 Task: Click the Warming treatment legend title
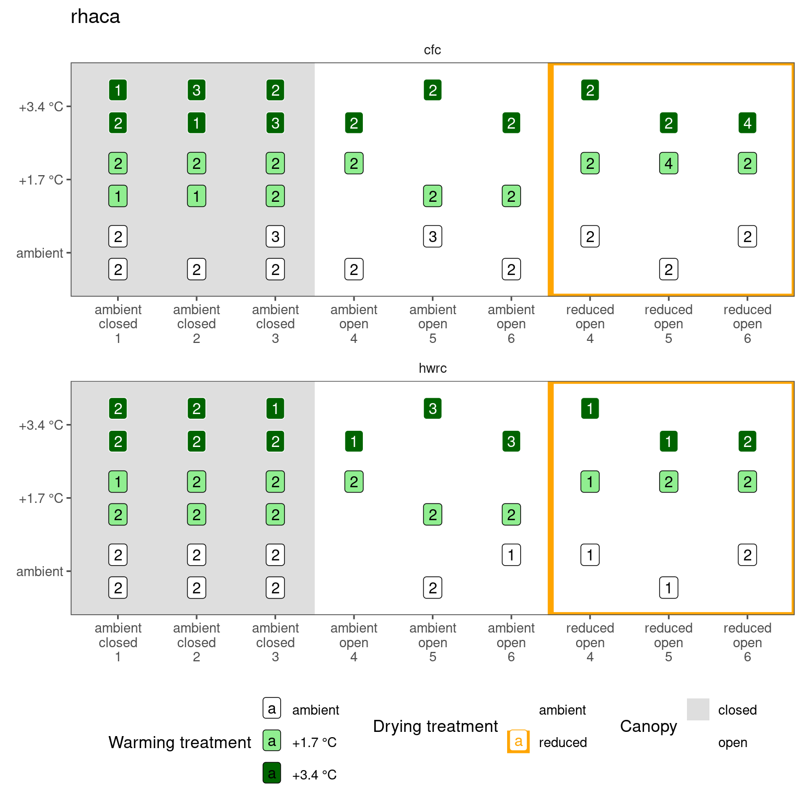point(180,742)
